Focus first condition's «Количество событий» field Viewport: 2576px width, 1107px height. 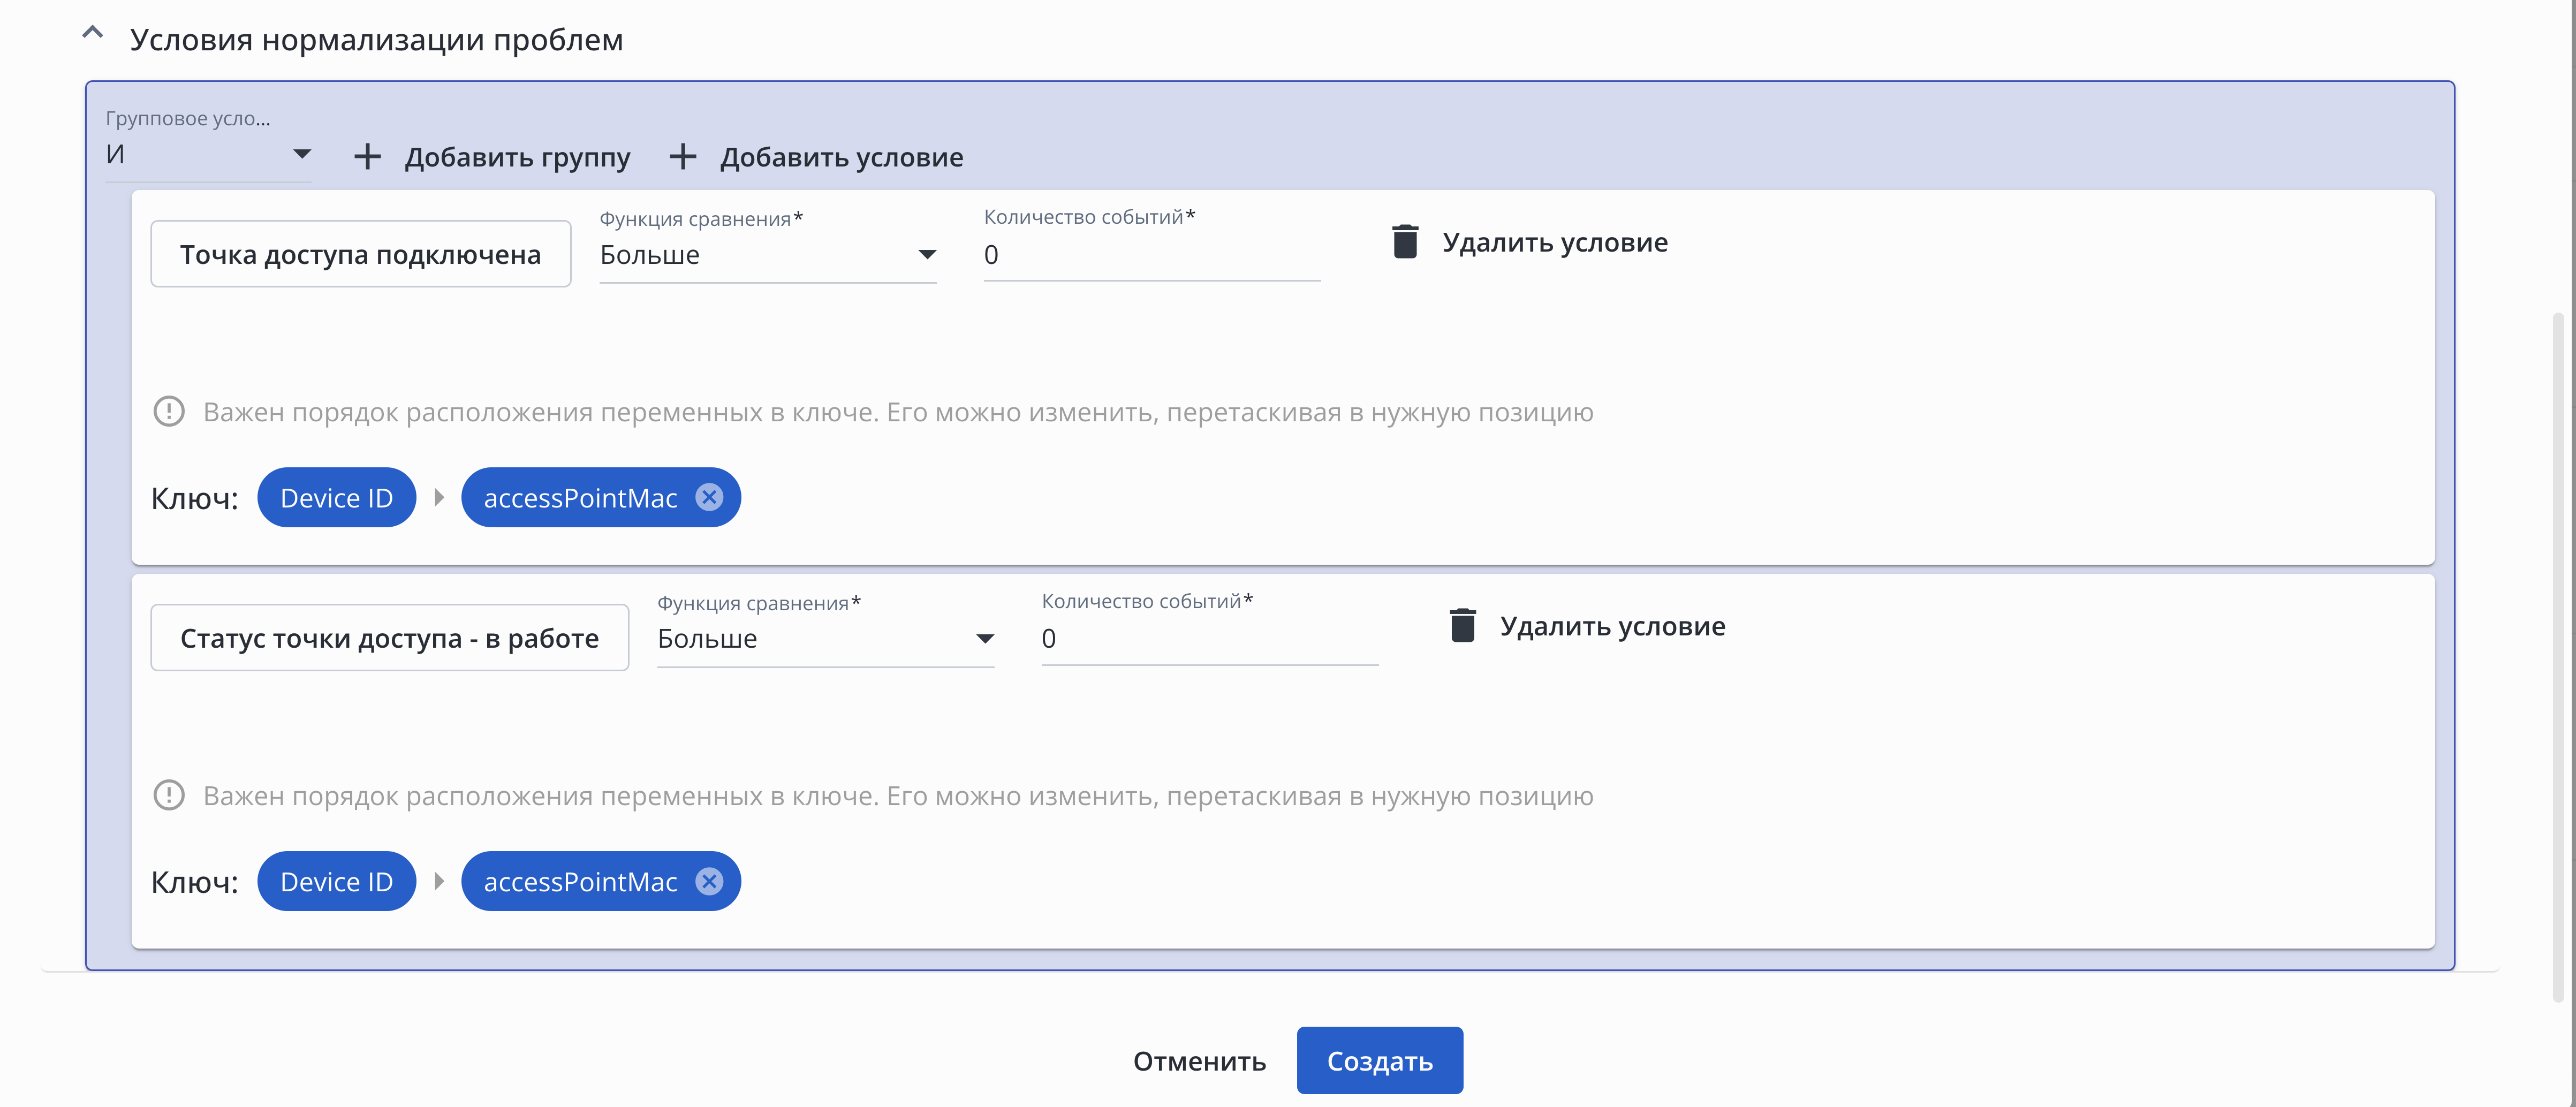[1151, 255]
